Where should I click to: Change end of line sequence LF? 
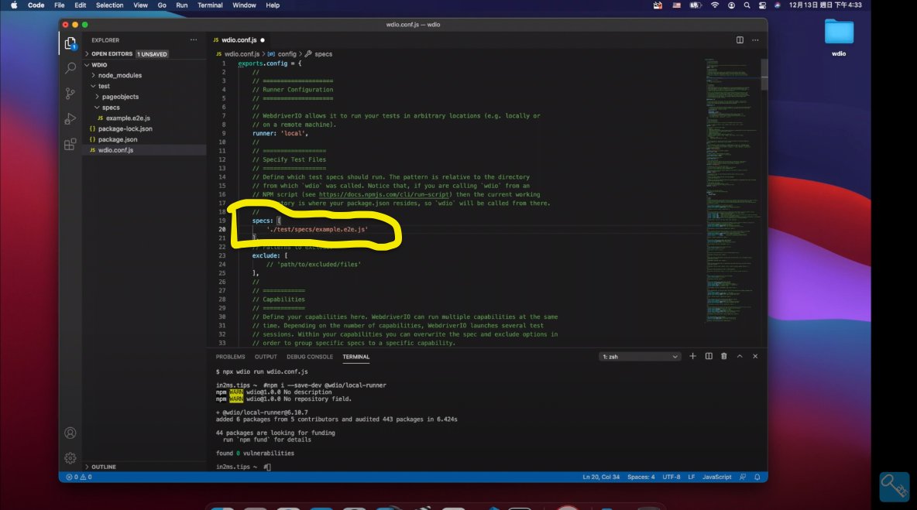click(x=692, y=477)
